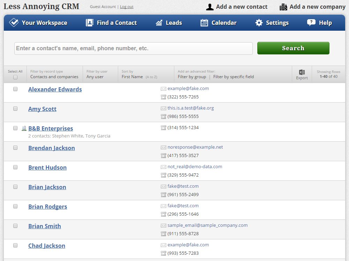This screenshot has width=349, height=261.
Task: Open the Amy Scott contact link
Action: pyautogui.click(x=42, y=109)
